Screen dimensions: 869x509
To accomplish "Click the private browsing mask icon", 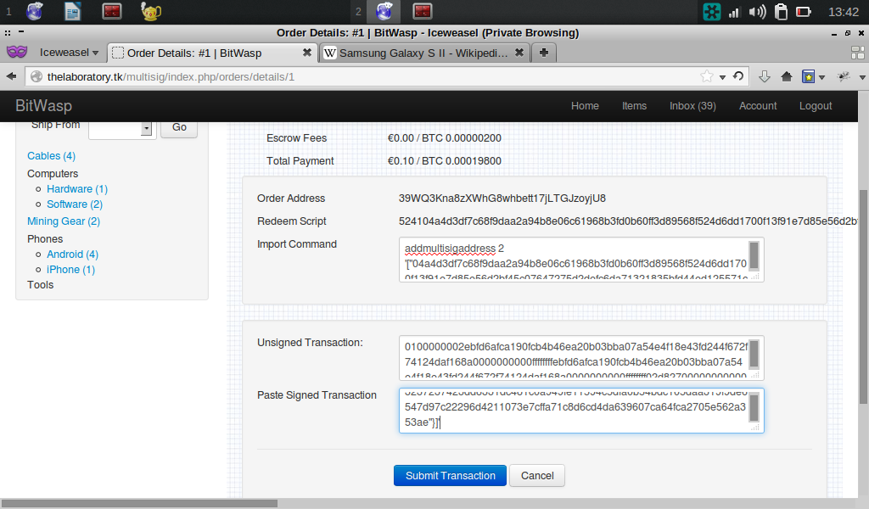I will pyautogui.click(x=17, y=52).
